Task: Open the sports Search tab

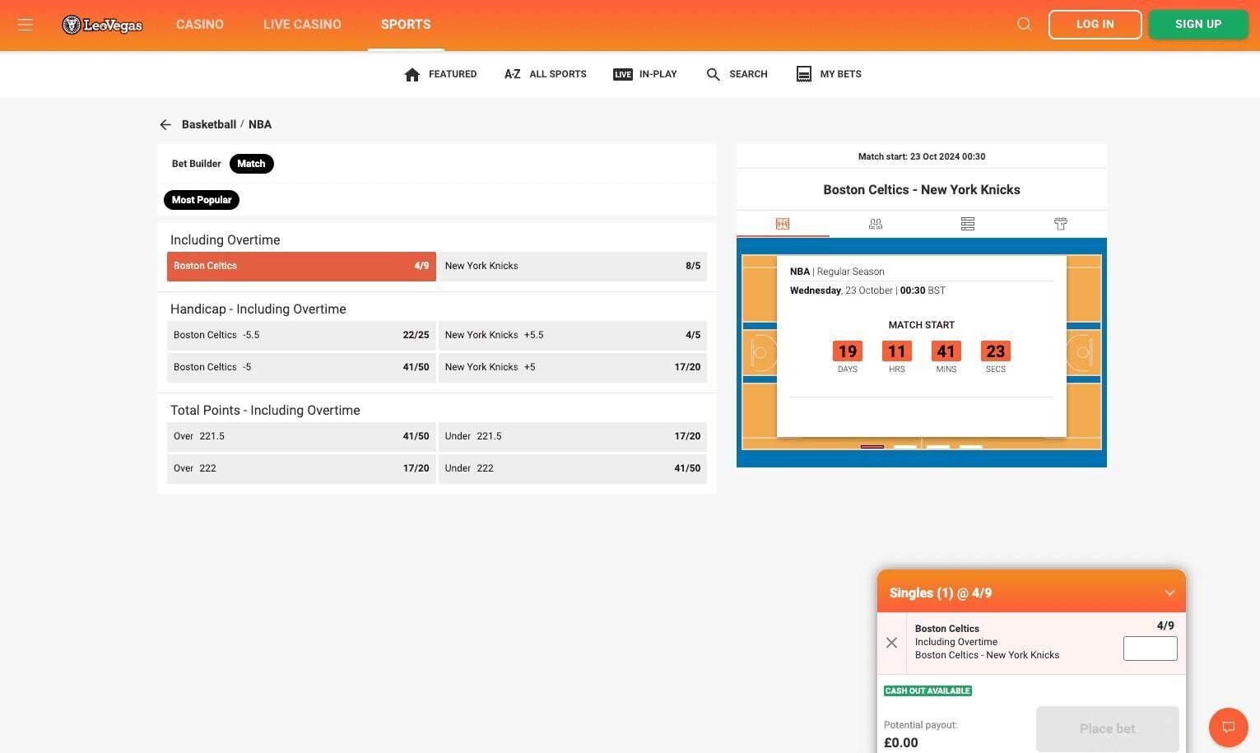Action: point(737,74)
